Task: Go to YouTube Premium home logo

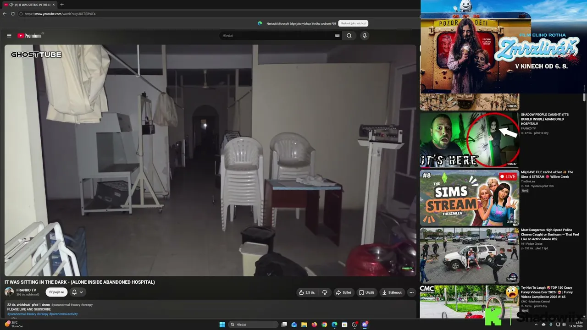Action: pyautogui.click(x=29, y=36)
